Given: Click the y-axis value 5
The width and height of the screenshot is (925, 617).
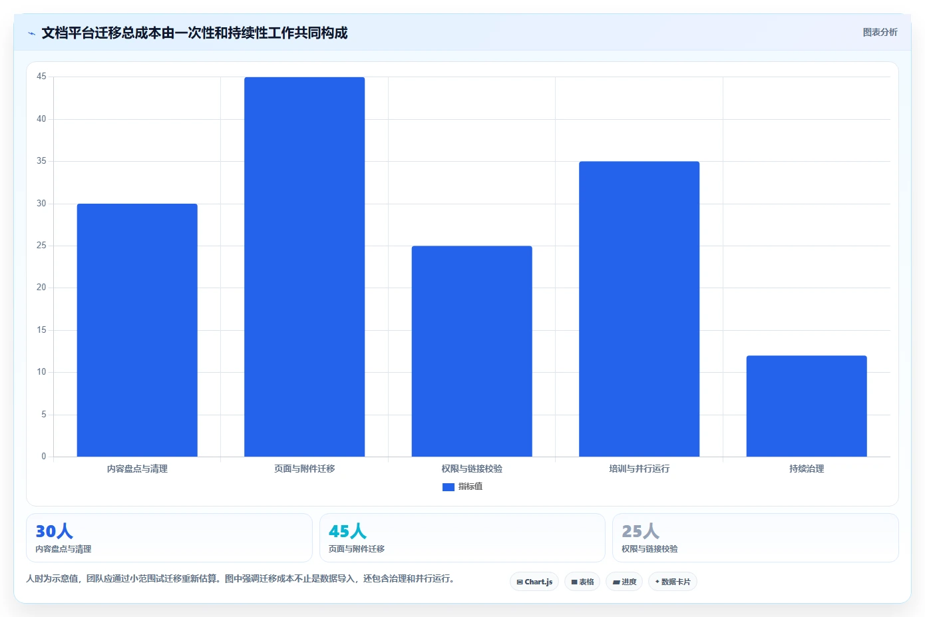Looking at the screenshot, I should (x=44, y=415).
